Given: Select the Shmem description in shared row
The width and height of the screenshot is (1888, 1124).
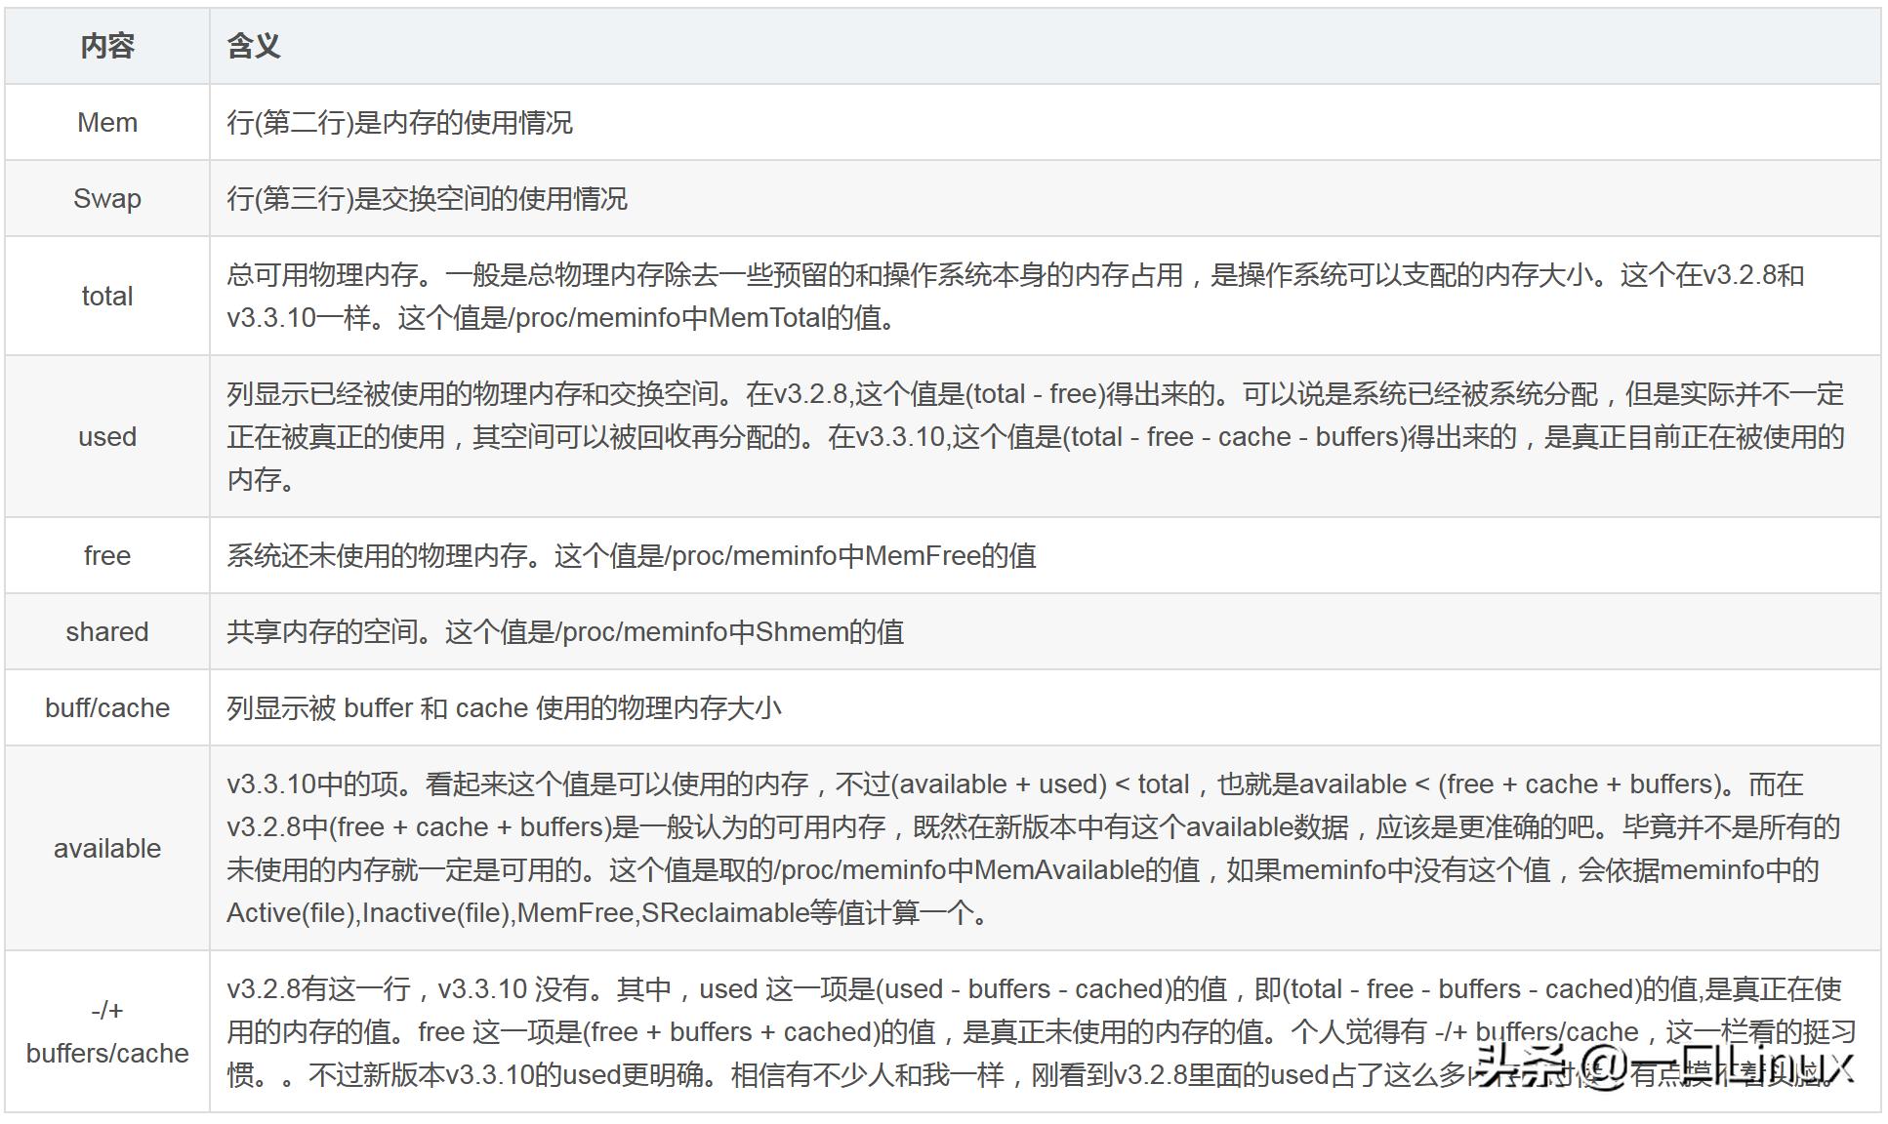Looking at the screenshot, I should click(566, 631).
